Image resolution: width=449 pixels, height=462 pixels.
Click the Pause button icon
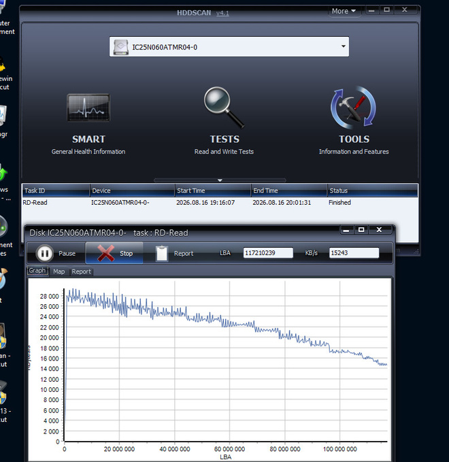(44, 253)
